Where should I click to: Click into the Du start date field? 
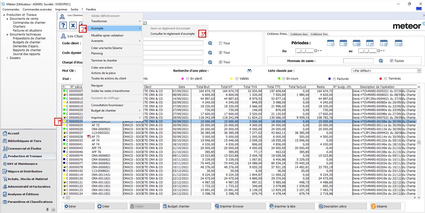(305, 51)
